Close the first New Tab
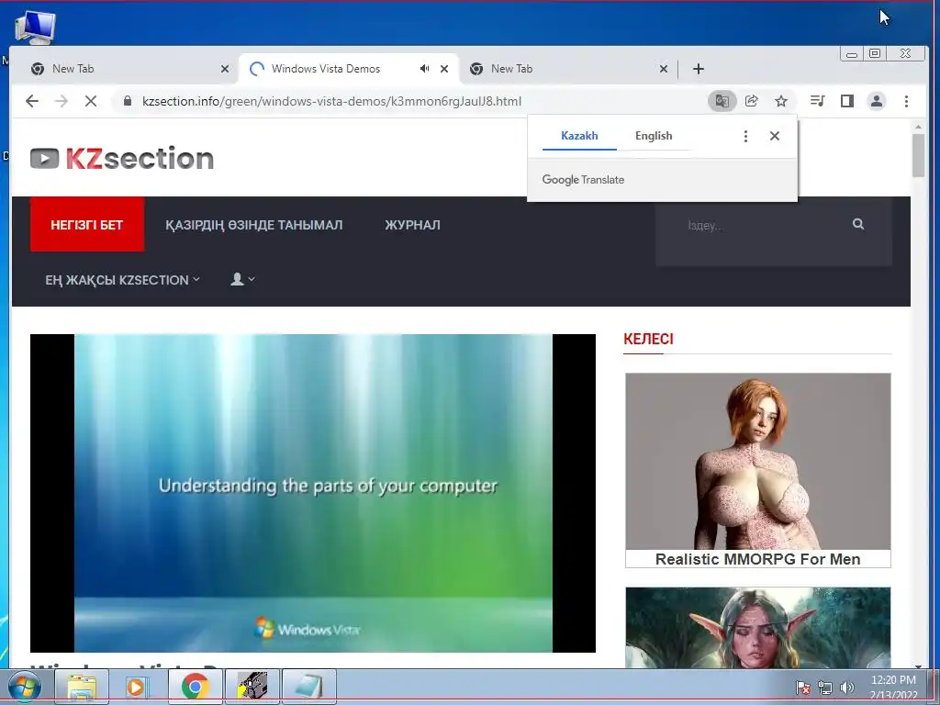The image size is (940, 705). [x=225, y=68]
